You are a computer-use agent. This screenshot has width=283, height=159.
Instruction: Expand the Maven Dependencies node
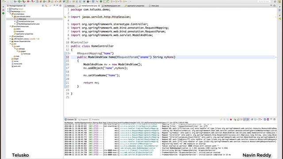pyautogui.click(x=10, y=41)
